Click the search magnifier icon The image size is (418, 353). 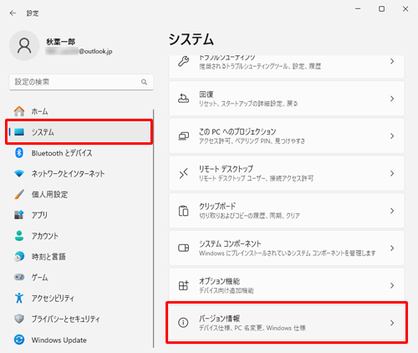click(x=144, y=82)
